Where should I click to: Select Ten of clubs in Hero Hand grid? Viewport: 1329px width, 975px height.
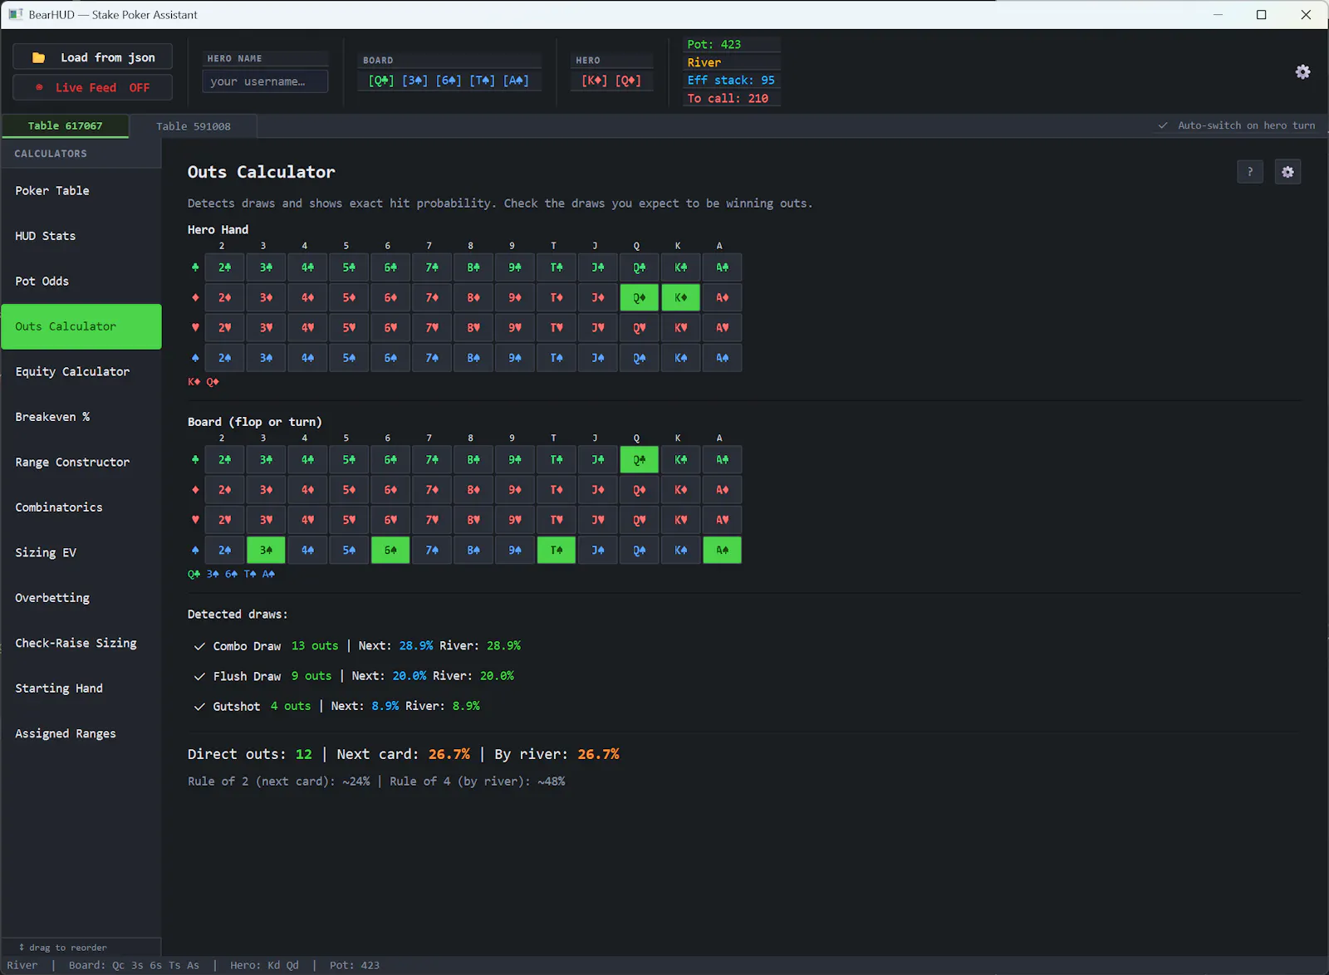coord(556,267)
